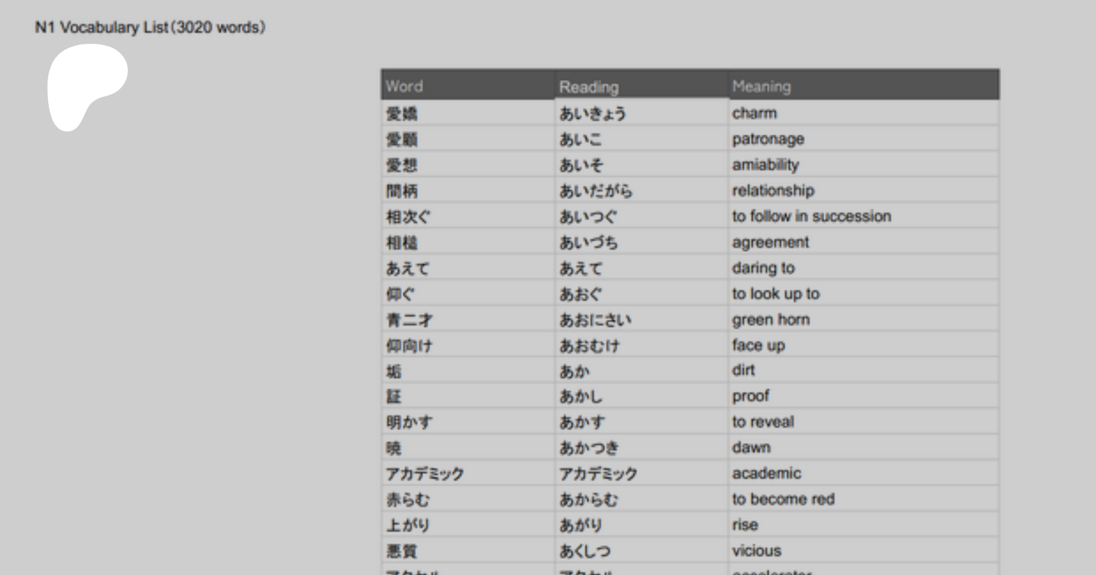This screenshot has width=1096, height=575.
Task: Click the meaning cell 'charm'
Action: (x=754, y=113)
